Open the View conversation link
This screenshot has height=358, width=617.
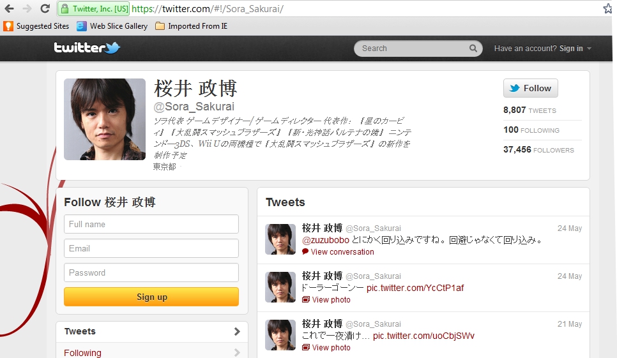click(x=342, y=252)
